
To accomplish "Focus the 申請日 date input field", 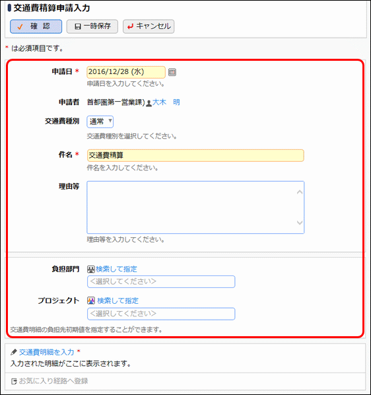I will [126, 72].
